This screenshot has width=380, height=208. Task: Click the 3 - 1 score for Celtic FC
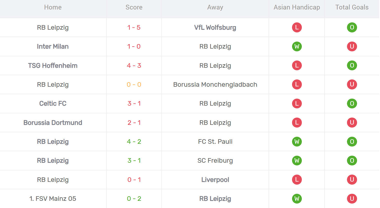(x=134, y=103)
